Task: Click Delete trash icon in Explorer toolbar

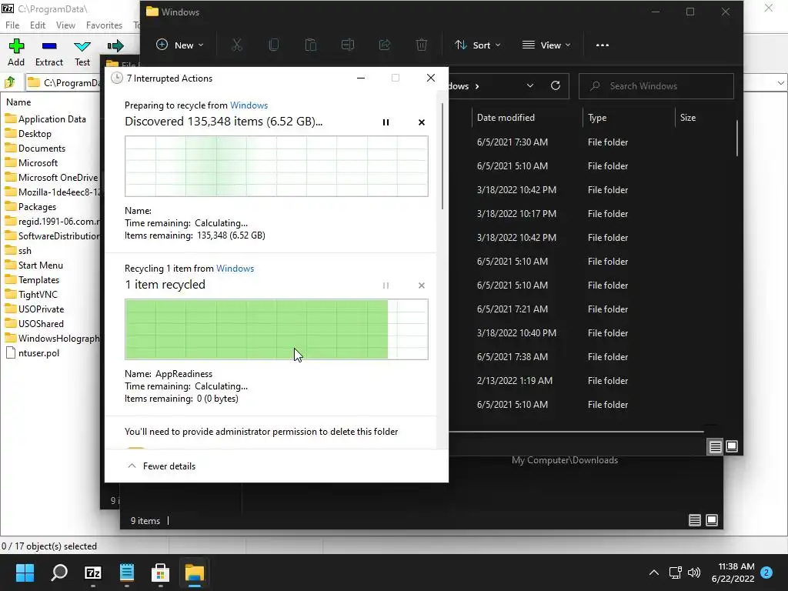Action: [422, 45]
